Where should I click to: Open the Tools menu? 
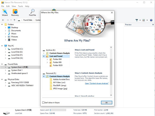[20, 6]
